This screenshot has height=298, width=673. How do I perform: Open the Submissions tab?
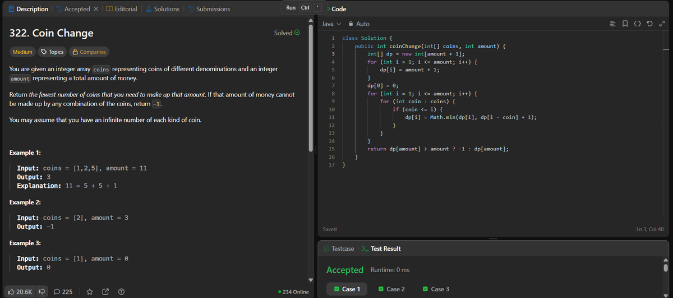(x=208, y=9)
